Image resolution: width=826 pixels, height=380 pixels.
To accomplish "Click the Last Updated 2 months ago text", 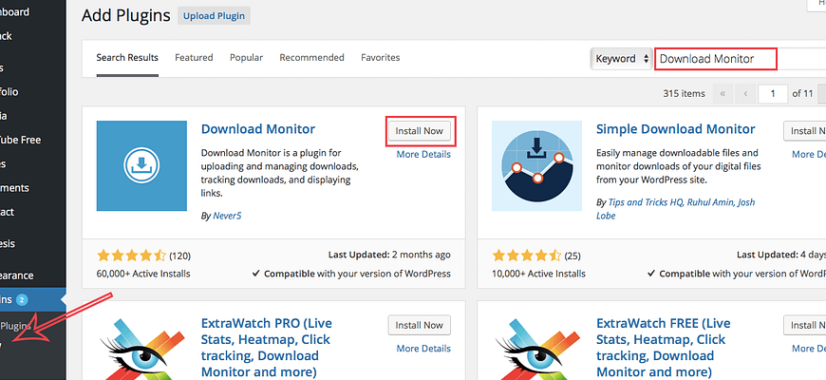I will (389, 256).
